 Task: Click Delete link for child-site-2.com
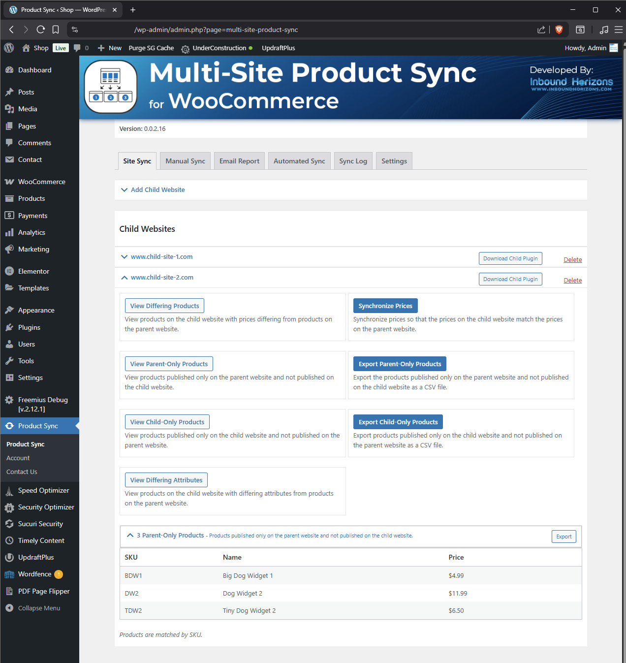(572, 280)
